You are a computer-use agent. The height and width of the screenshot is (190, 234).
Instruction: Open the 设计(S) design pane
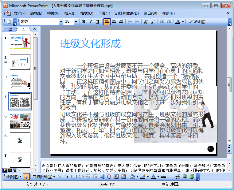[x=197, y=22]
